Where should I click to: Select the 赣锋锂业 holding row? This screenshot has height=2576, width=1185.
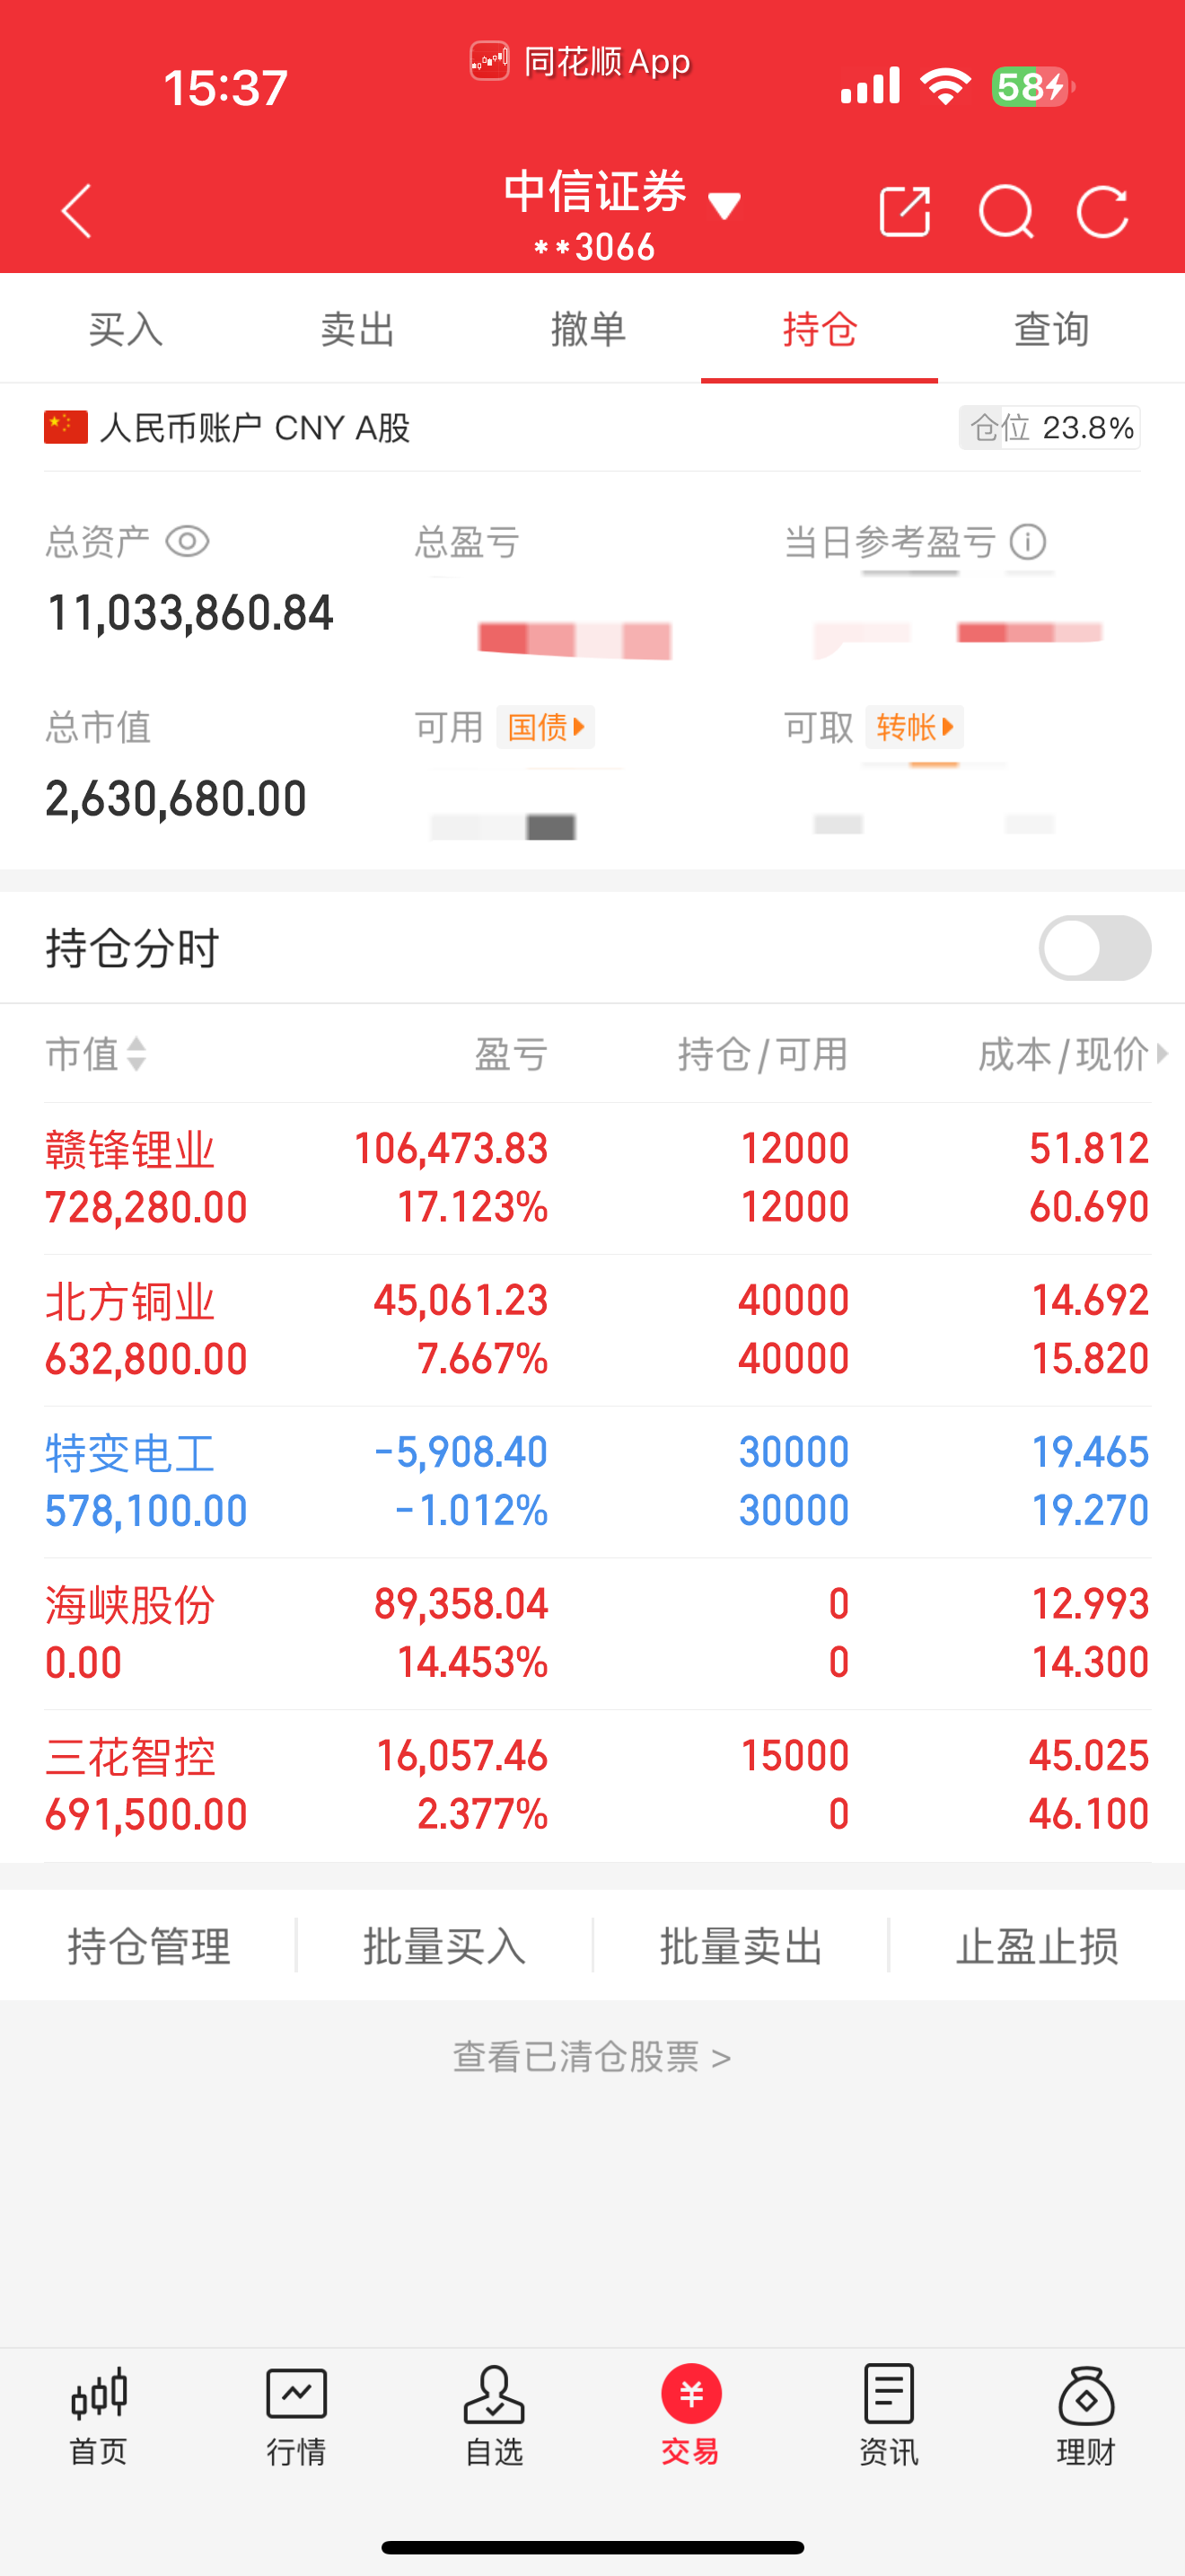click(596, 1178)
